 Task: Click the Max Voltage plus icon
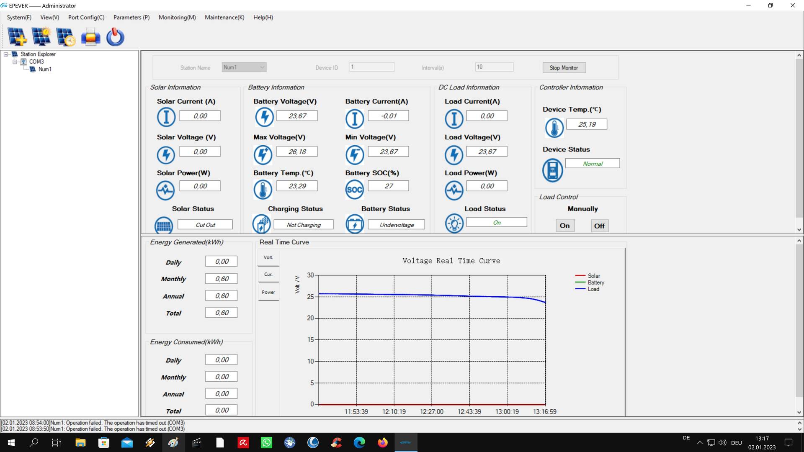pos(263,155)
